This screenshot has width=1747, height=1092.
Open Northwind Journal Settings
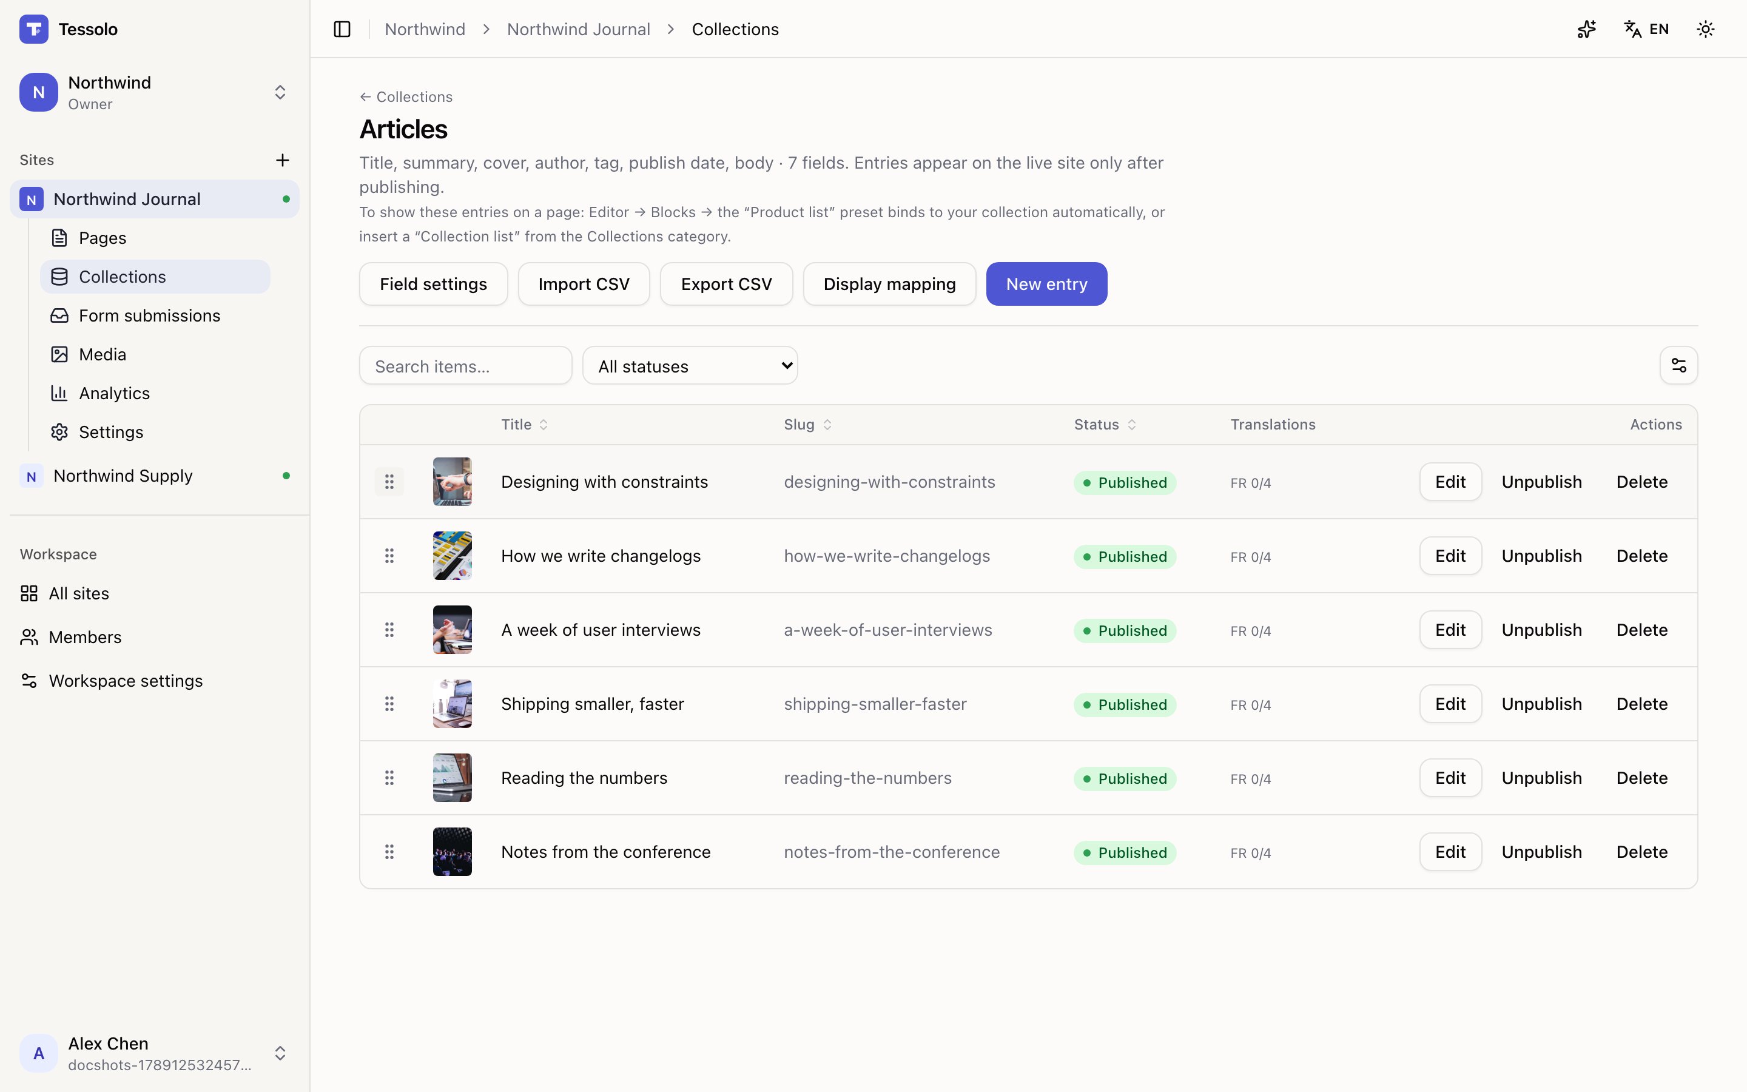pos(155,432)
